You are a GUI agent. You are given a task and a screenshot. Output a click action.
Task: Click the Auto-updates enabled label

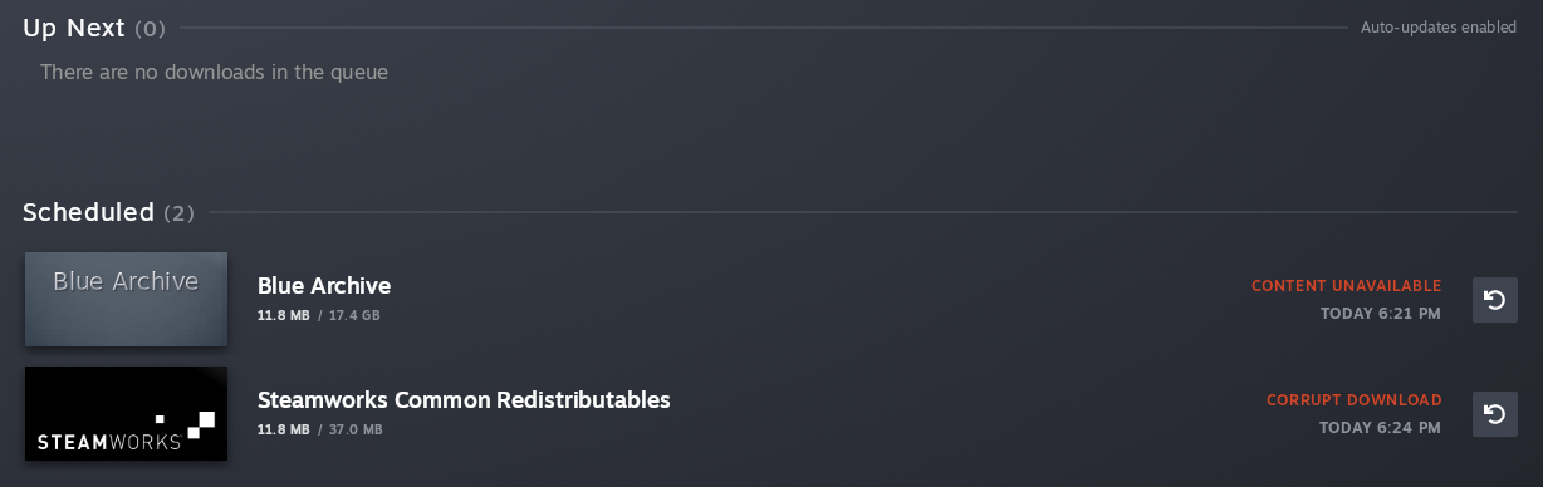click(1438, 28)
